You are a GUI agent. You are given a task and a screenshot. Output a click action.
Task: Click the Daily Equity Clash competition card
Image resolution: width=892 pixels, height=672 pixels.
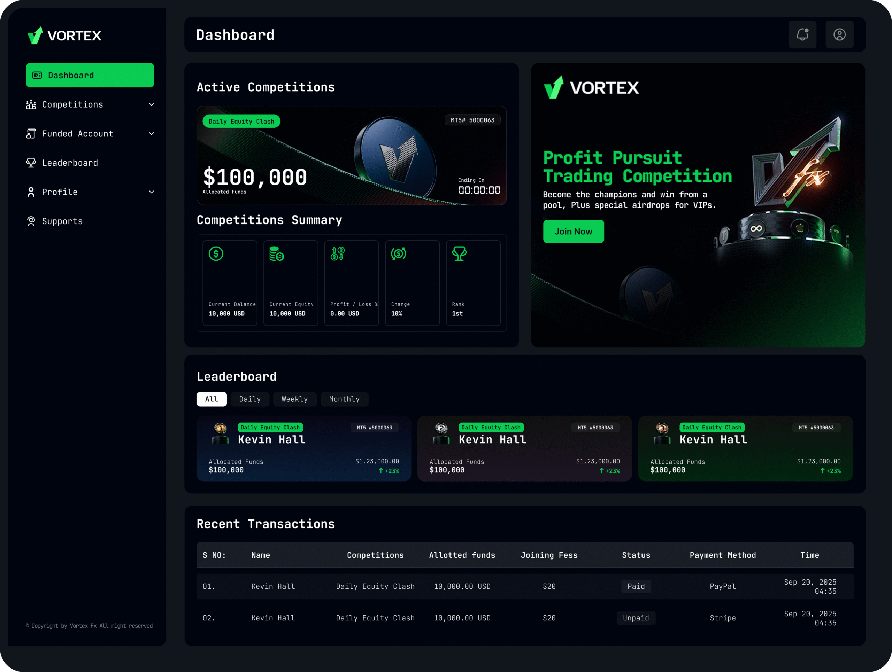point(351,156)
